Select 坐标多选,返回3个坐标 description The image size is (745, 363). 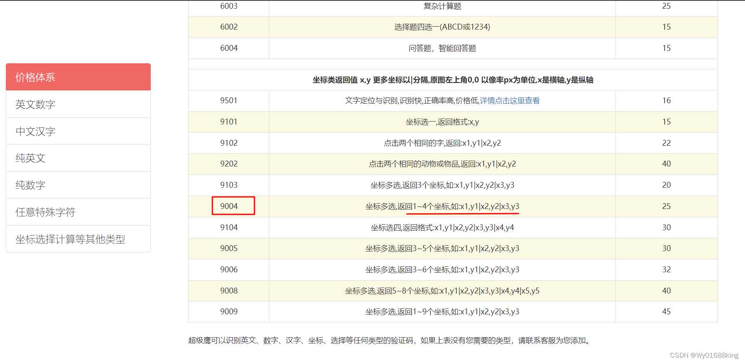tap(442, 185)
